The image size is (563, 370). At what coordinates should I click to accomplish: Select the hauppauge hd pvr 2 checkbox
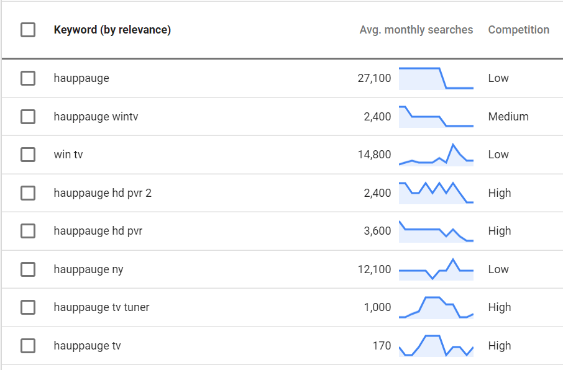click(x=28, y=193)
